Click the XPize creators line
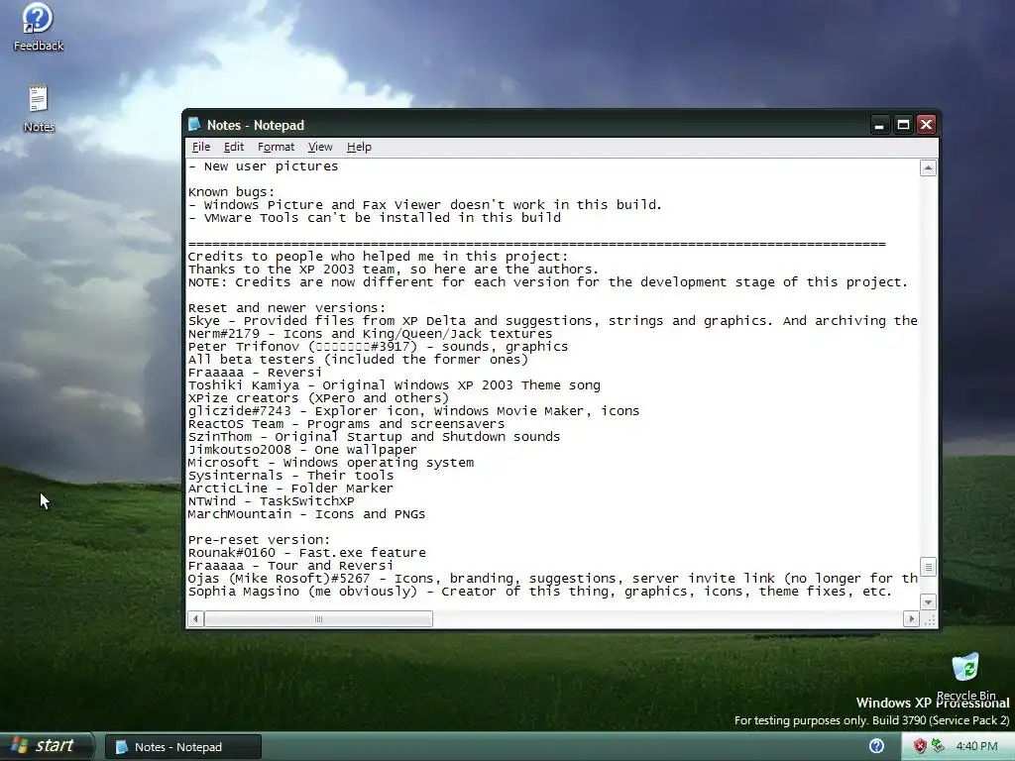The image size is (1015, 761). (318, 398)
